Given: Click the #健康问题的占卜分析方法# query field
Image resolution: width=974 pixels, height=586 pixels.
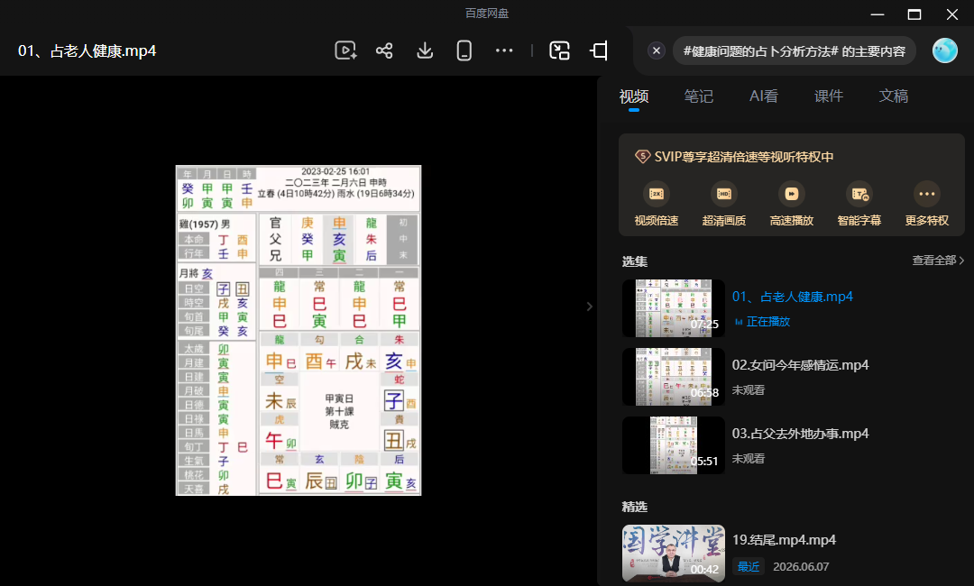Looking at the screenshot, I should (795, 50).
